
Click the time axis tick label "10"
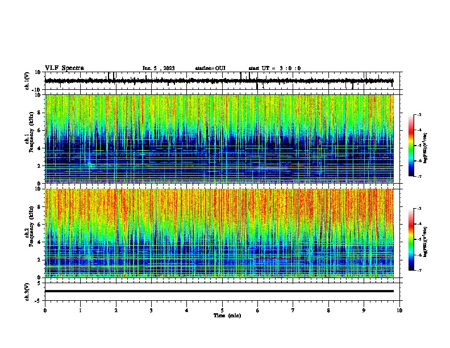(x=399, y=310)
